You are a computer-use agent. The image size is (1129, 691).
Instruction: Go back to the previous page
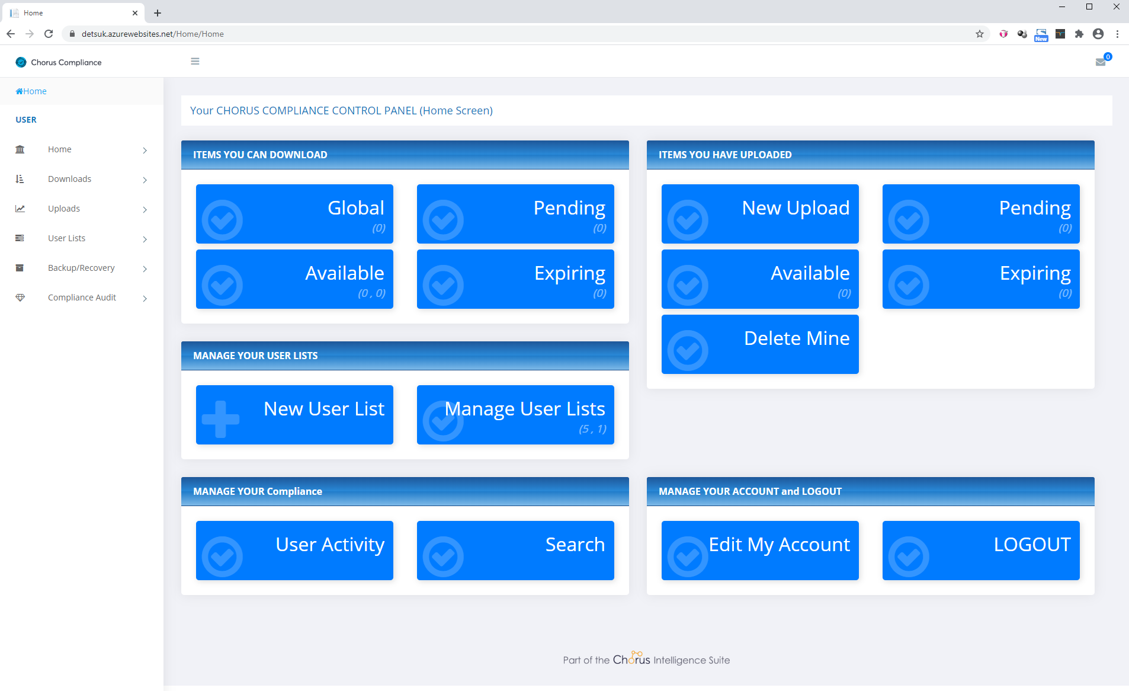point(11,34)
